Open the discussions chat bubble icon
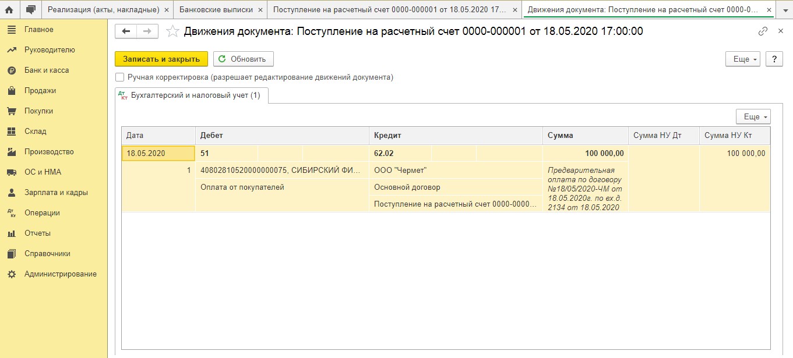The width and height of the screenshot is (793, 358). tap(31, 10)
